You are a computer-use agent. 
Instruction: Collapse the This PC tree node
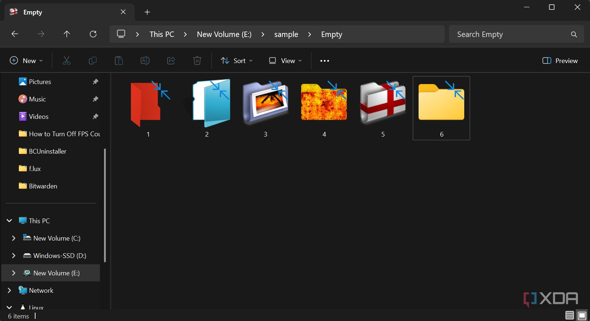coord(9,221)
